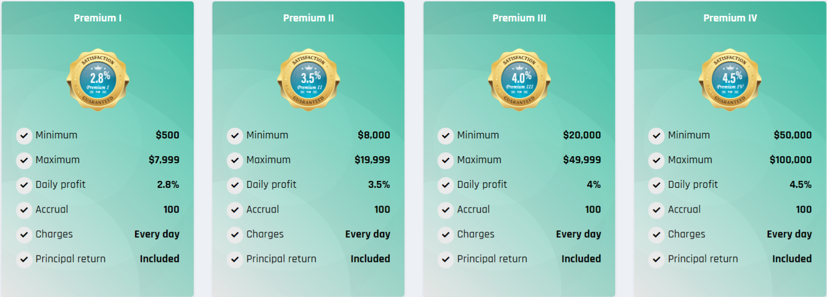Click the checkmark beside Accrual in Premium II
The width and height of the screenshot is (827, 297).
coord(235,210)
